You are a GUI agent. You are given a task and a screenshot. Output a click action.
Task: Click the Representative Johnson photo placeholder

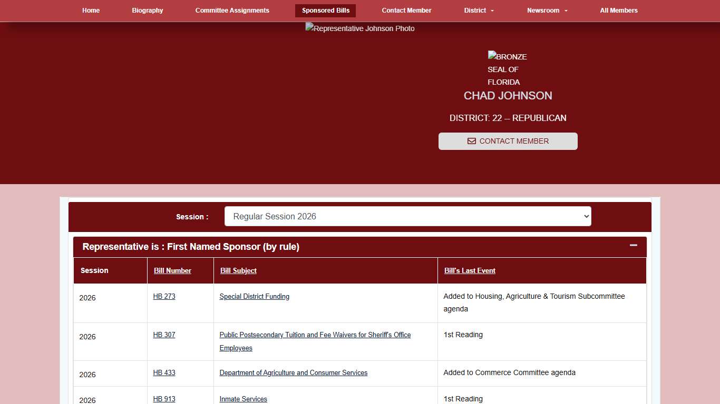tap(360, 28)
